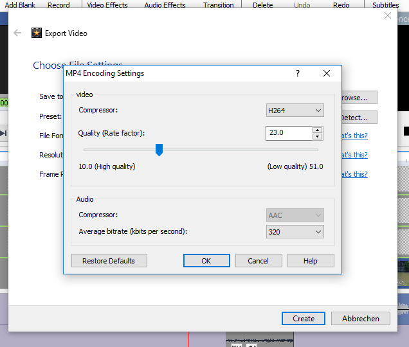Click the Abbrechen button
This screenshot has width=409, height=347.
pyautogui.click(x=361, y=318)
